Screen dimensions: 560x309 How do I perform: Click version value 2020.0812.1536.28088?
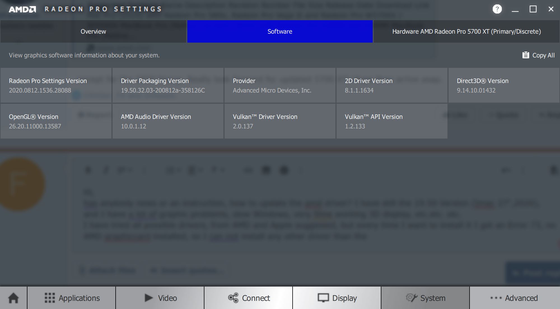(40, 90)
